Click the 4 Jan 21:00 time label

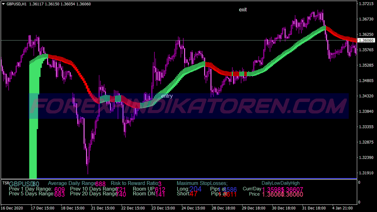(342, 208)
